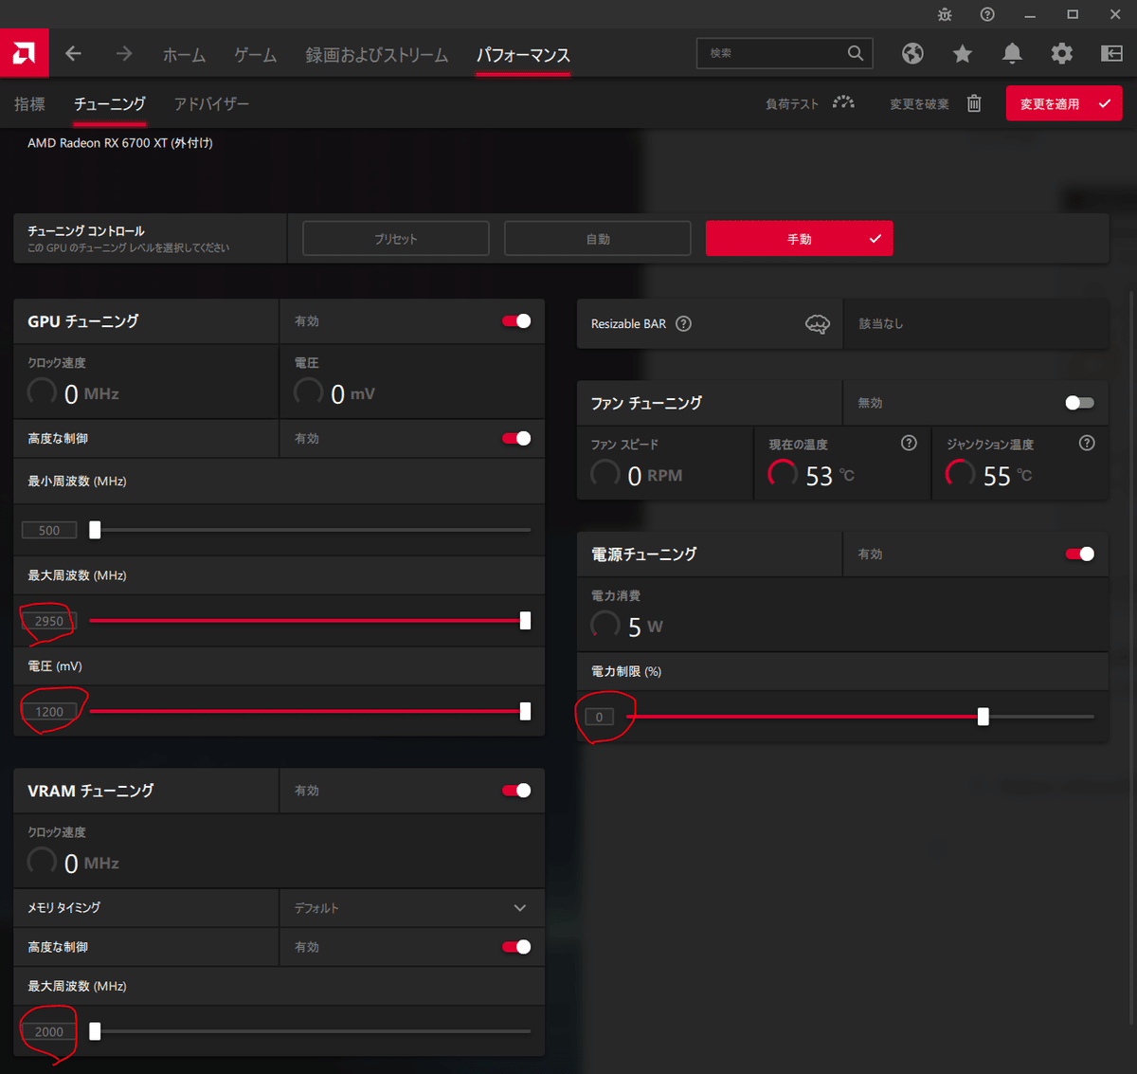Enable the ファン チューニング toggle
Viewport: 1137px width, 1074px height.
1079,403
